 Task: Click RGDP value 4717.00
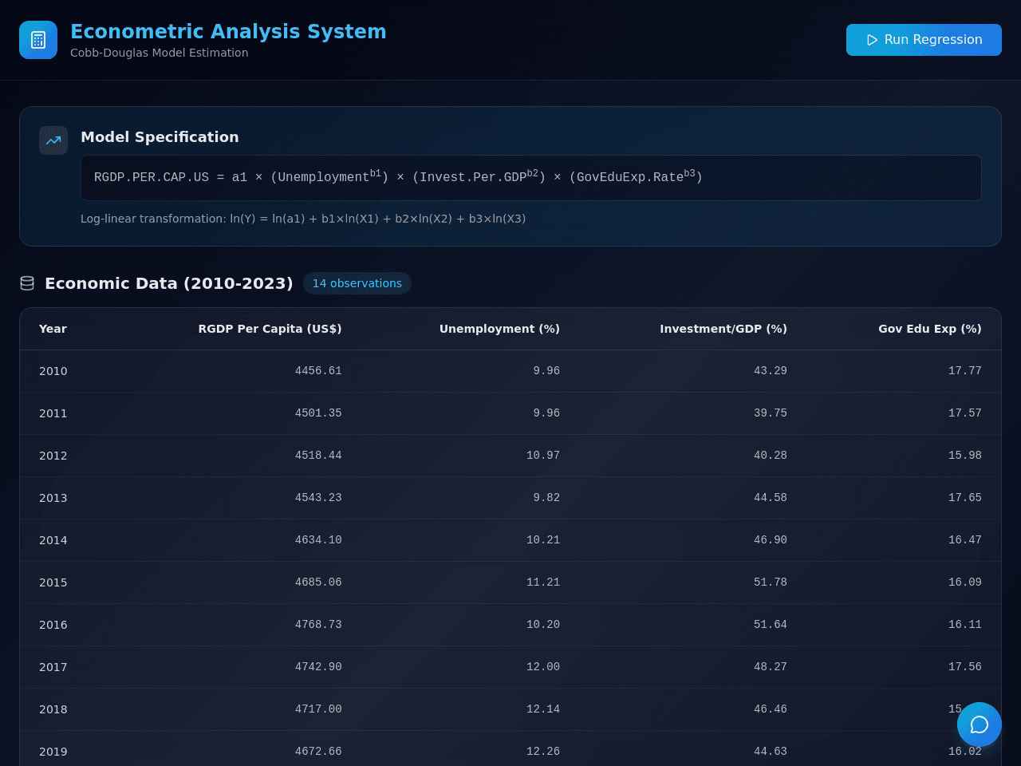click(318, 709)
